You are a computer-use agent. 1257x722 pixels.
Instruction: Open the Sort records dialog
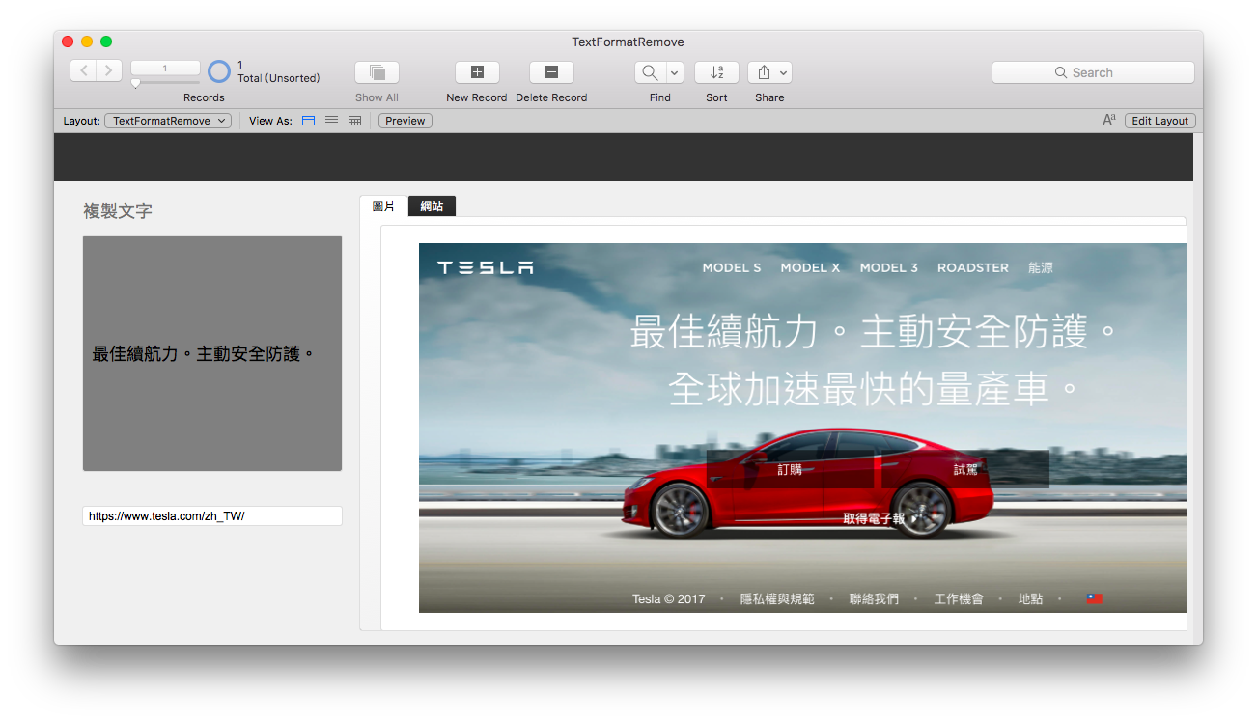click(x=716, y=72)
